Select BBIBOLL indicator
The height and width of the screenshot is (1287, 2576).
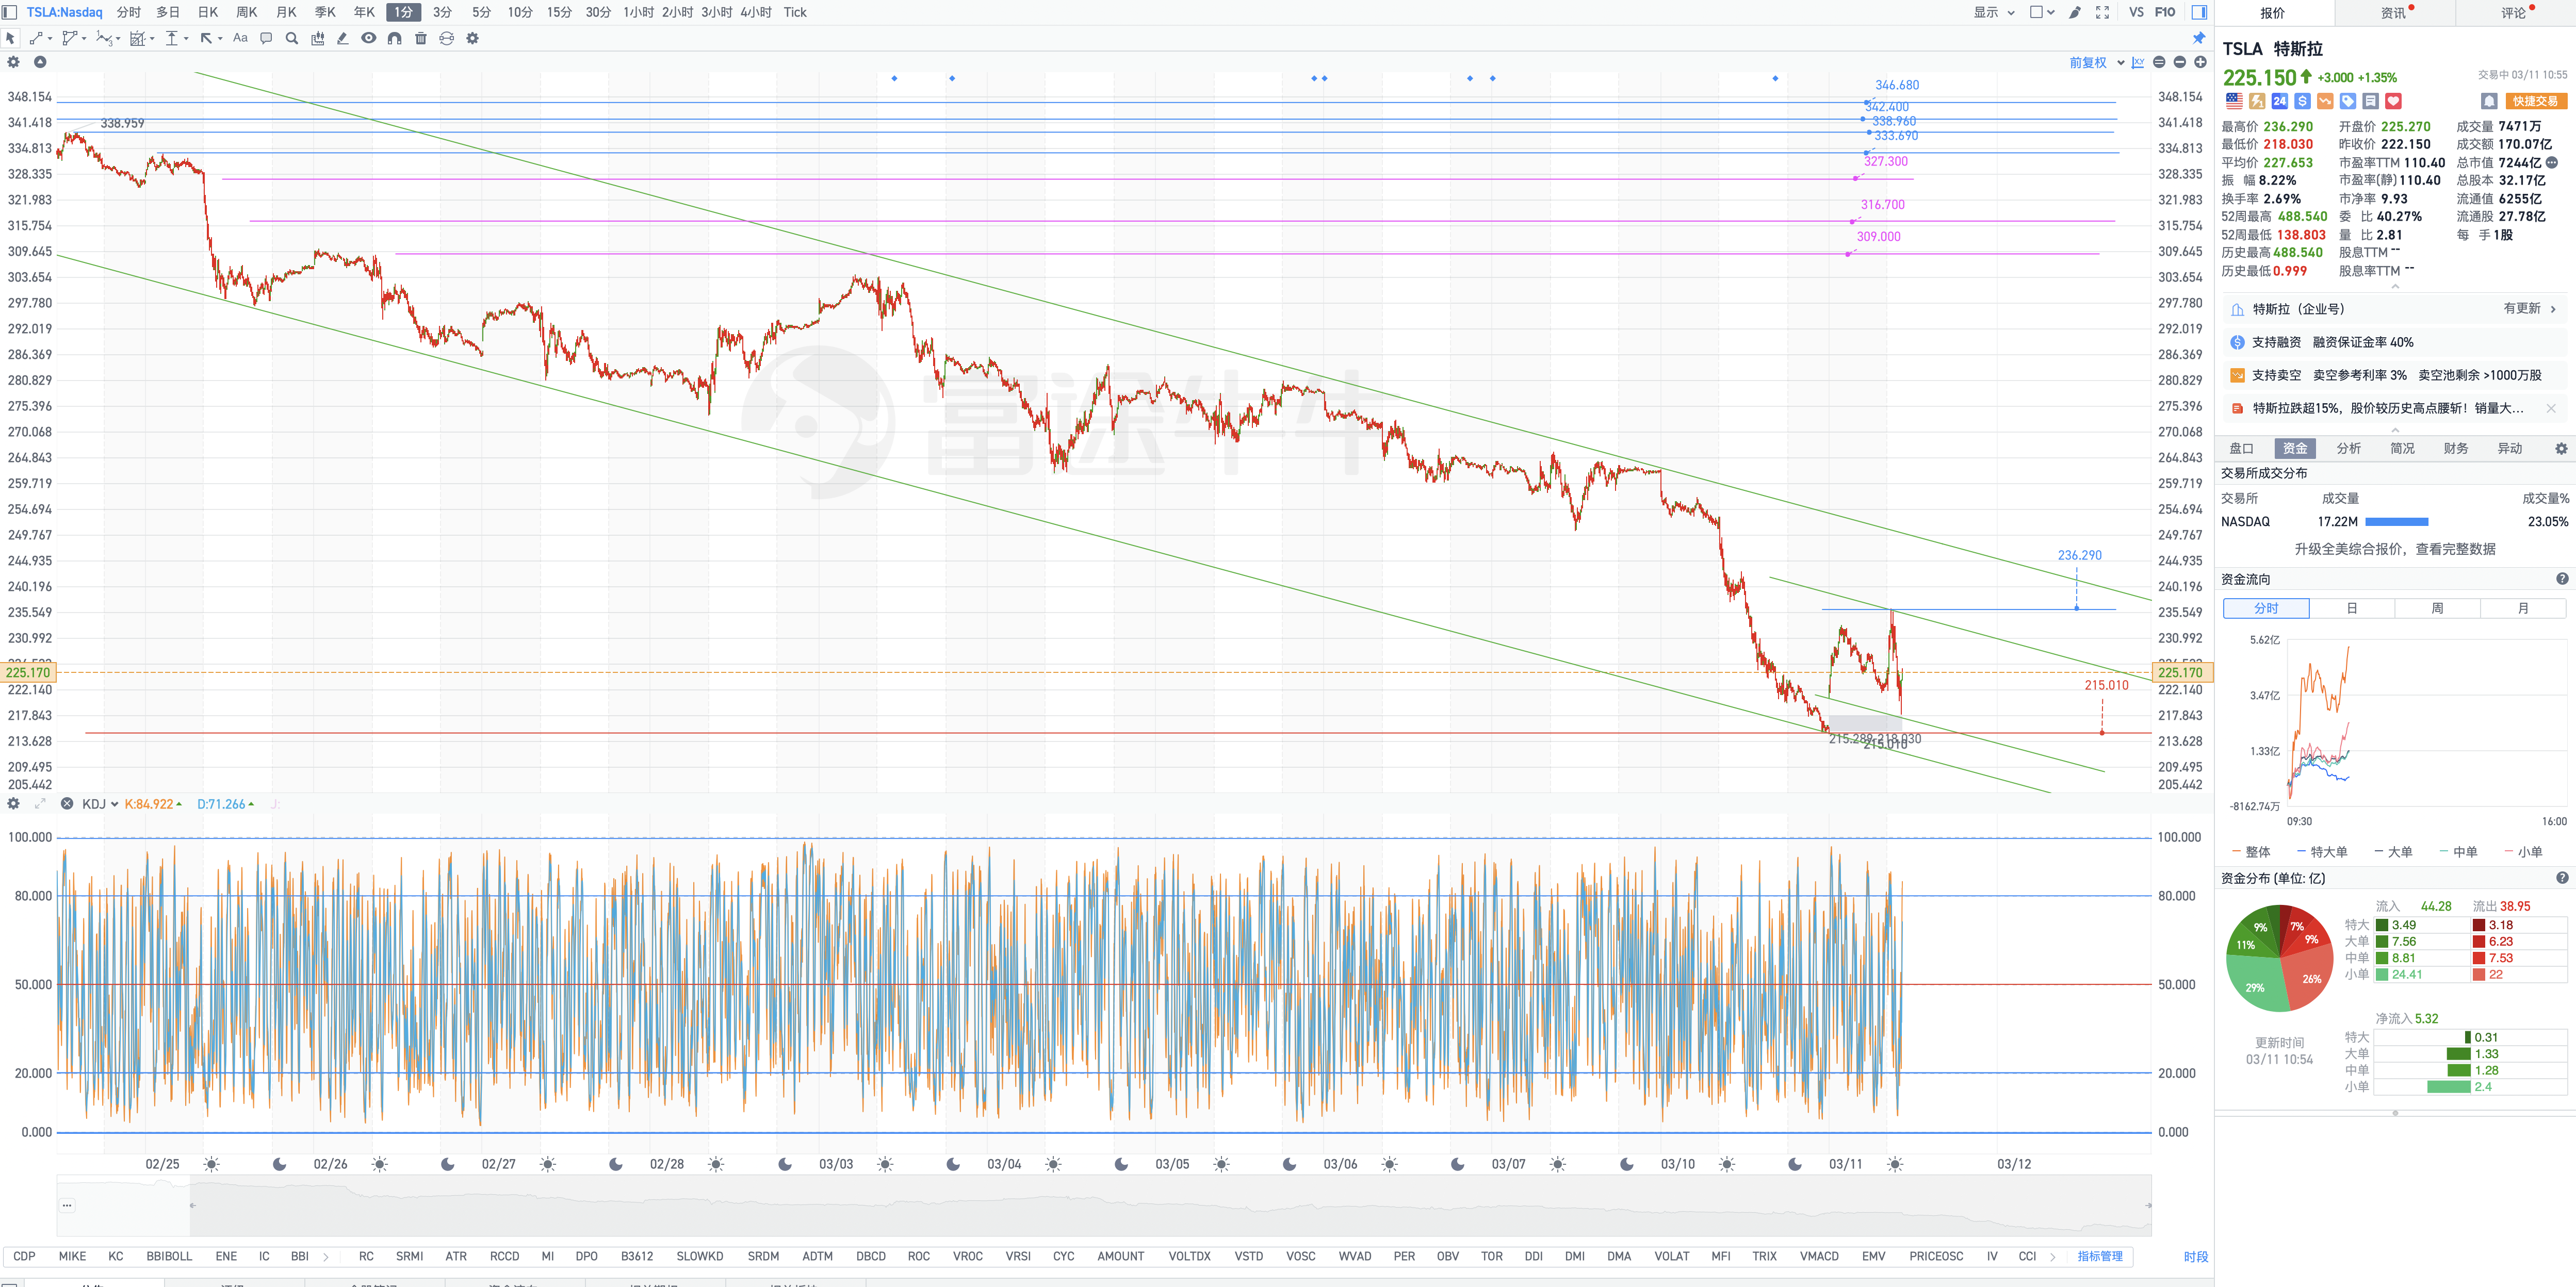pyautogui.click(x=169, y=1256)
